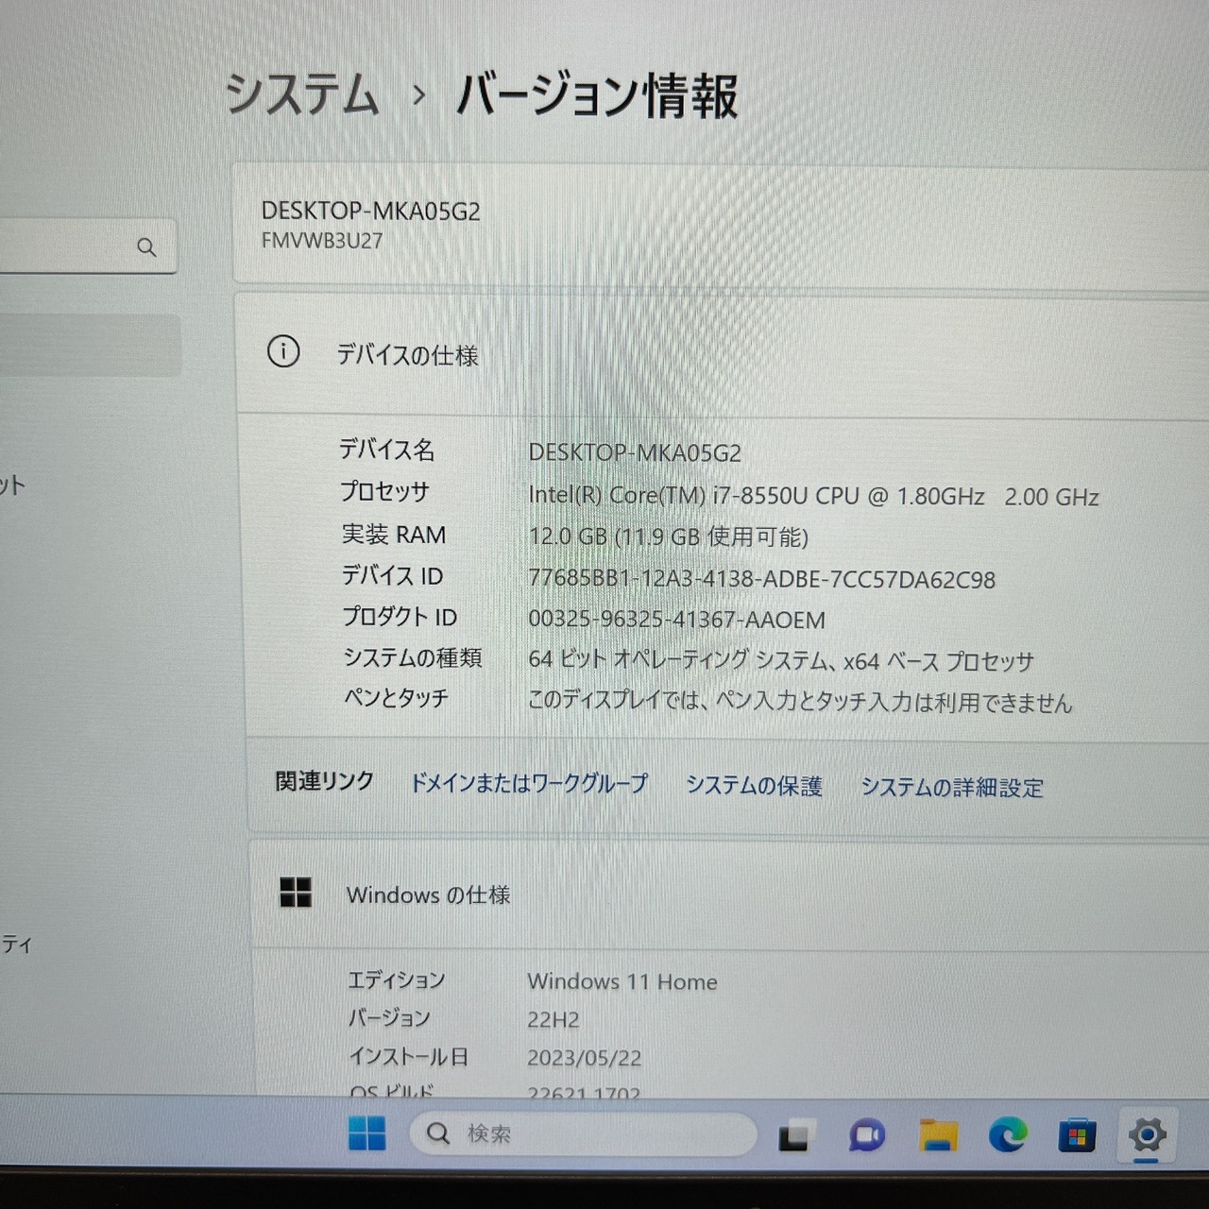Image resolution: width=1209 pixels, height=1209 pixels.
Task: Select the device ID 77685BB1-12A3 value
Action: pyautogui.click(x=762, y=579)
